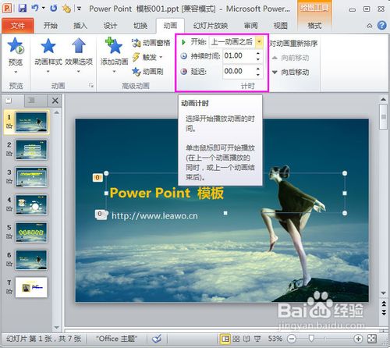This screenshot has width=390, height=348.
Task: Switch to the 切换 ribbon tab
Action: [x=140, y=26]
